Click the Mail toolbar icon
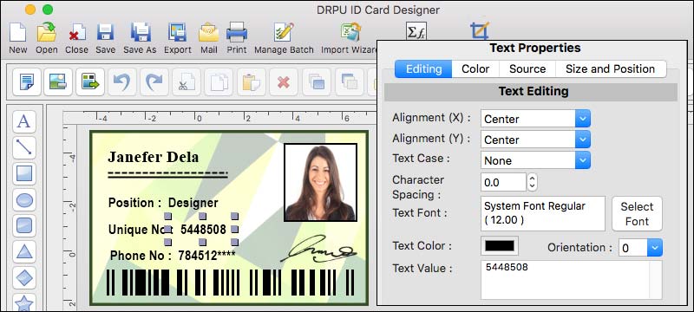 tap(208, 33)
